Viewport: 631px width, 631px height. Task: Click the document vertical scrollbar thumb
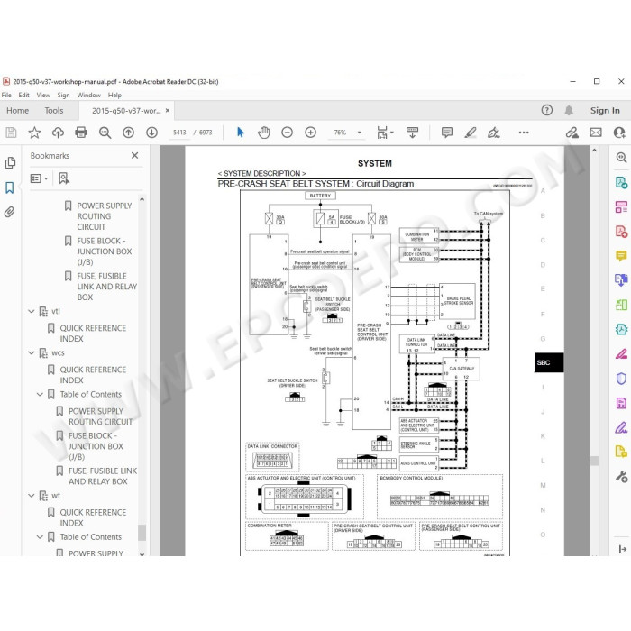pyautogui.click(x=594, y=461)
